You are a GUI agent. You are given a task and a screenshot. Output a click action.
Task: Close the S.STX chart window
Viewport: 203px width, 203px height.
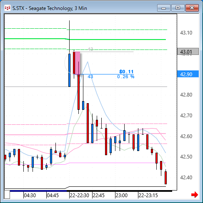coord(192,8)
